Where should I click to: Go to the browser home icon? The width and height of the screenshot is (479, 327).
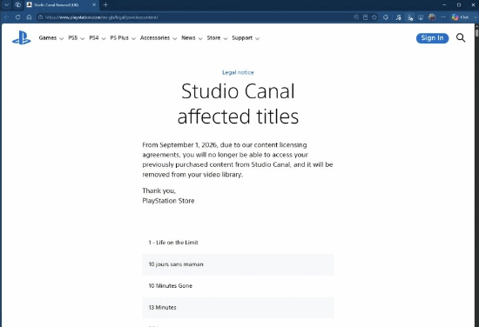coord(29,17)
